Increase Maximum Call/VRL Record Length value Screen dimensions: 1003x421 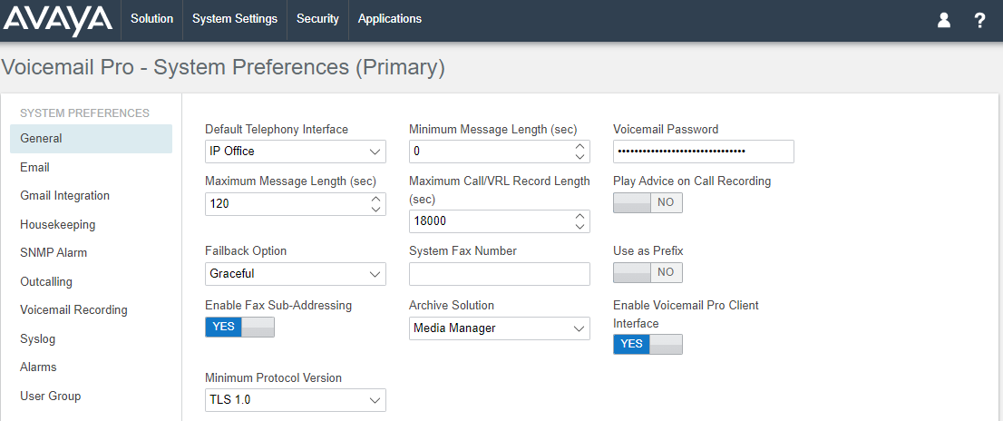pos(579,216)
